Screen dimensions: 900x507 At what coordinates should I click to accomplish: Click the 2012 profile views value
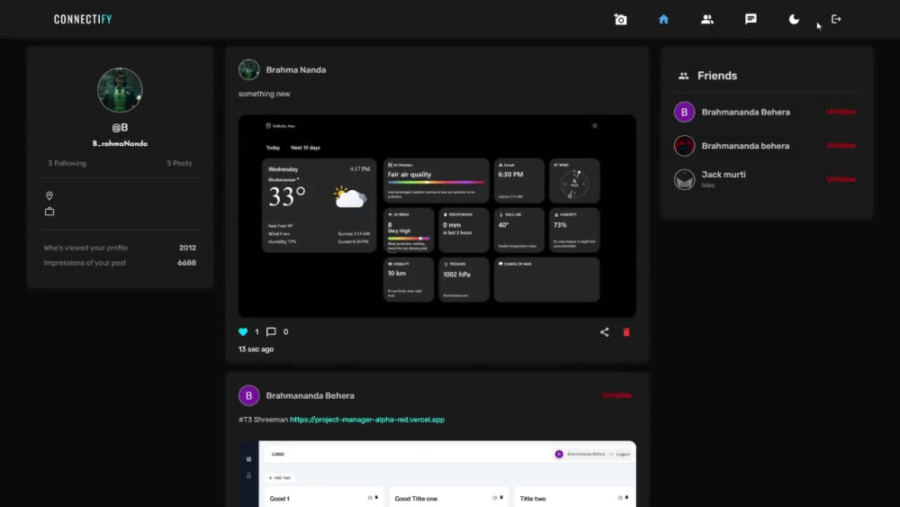coord(188,248)
